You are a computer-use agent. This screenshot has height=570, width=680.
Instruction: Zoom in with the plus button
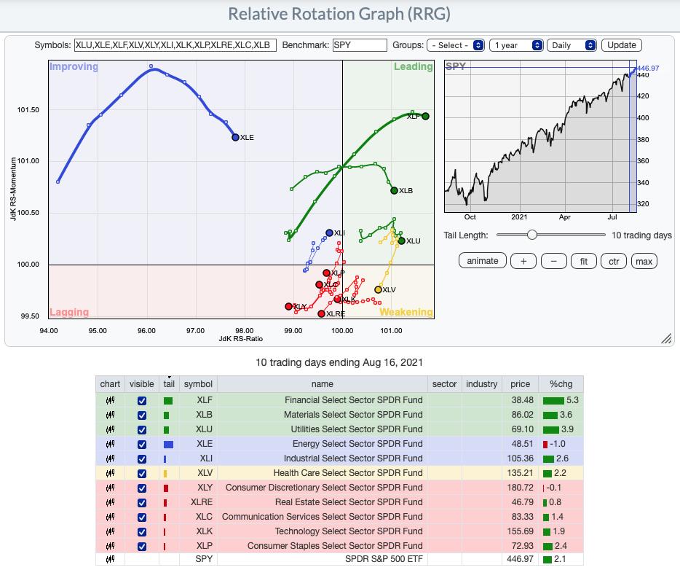click(x=523, y=262)
